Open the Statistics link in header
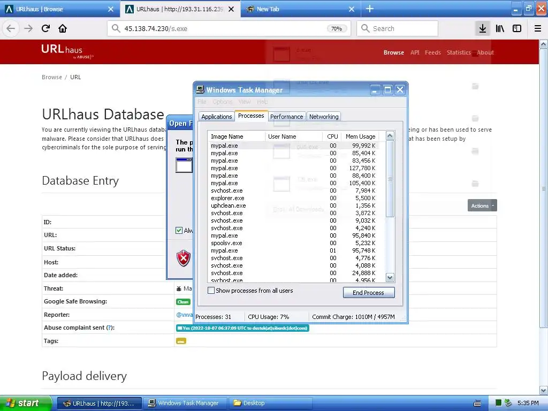Screen dimensions: 548x411 [459, 52]
